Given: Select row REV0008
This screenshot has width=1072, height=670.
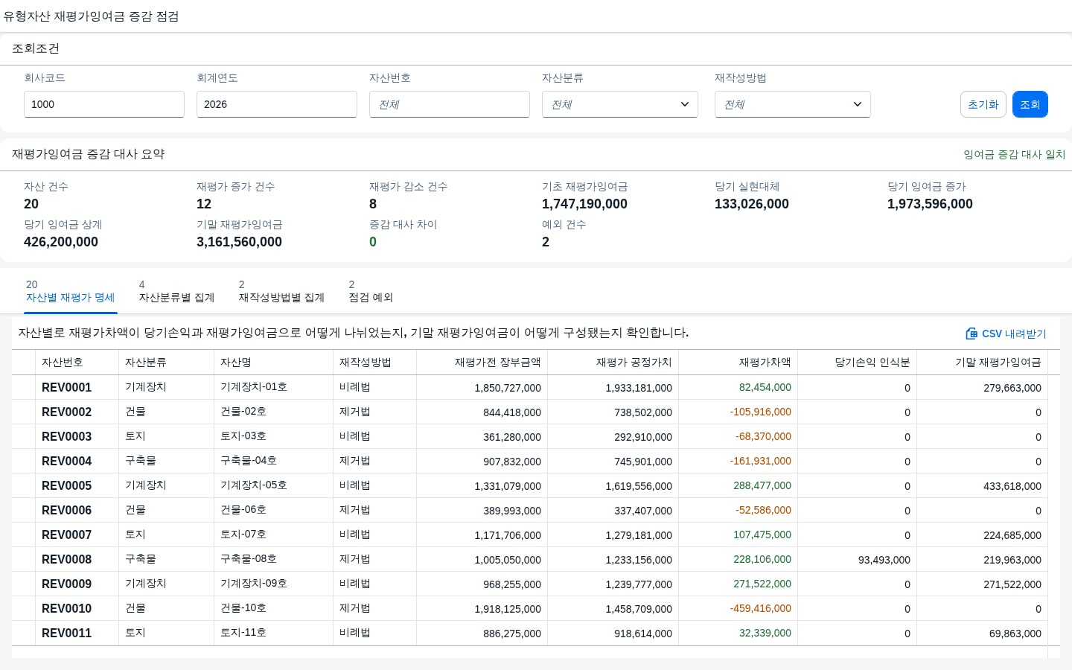Looking at the screenshot, I should tap(530, 559).
